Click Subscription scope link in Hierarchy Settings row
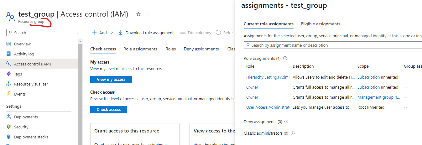Image resolution: width=422 pixels, height=145 pixels. 368,77
